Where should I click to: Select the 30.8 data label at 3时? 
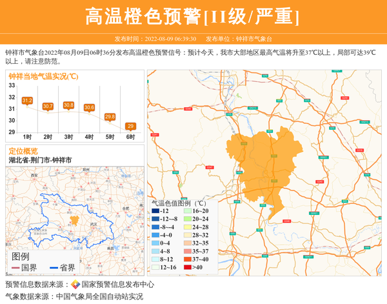[x=68, y=105]
